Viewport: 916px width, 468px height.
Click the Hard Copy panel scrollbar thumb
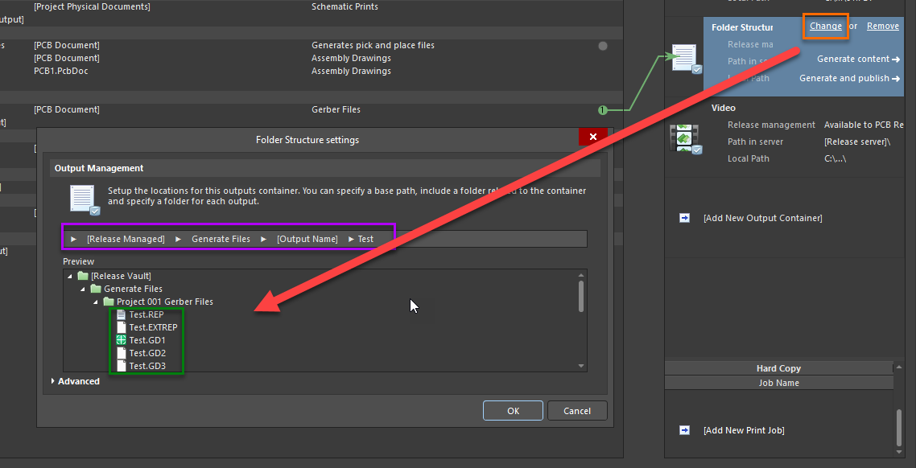click(x=900, y=427)
